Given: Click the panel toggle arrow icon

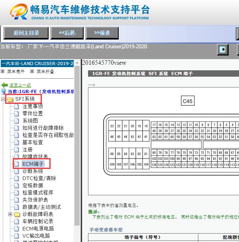Looking at the screenshot, I should point(223,50).
